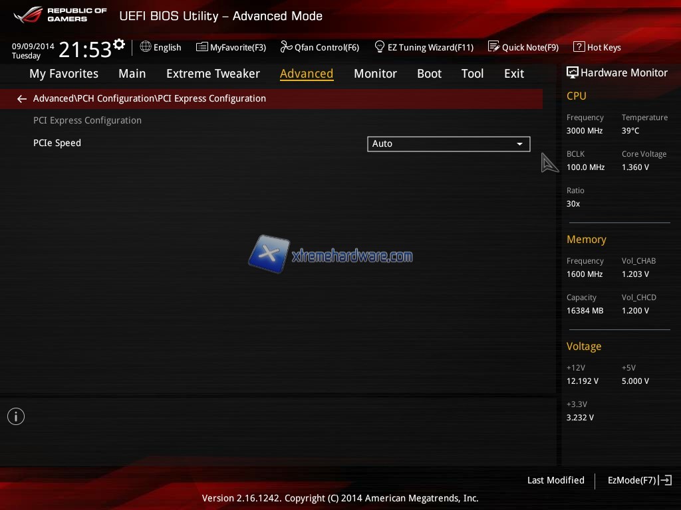Open Quick Note(F9) notepad icon
Viewport: 681px width, 510px height.
click(493, 47)
